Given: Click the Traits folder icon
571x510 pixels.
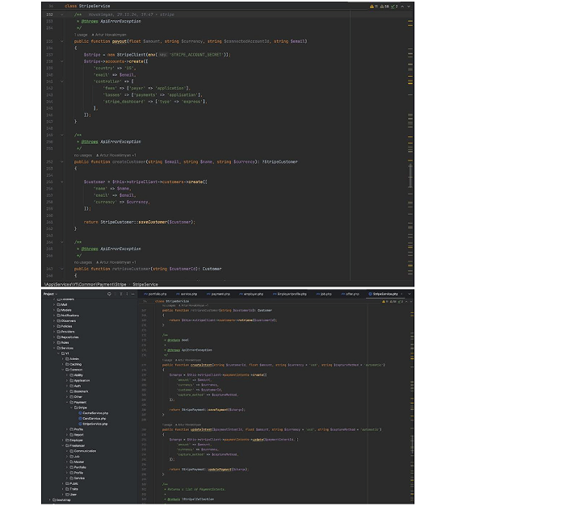Looking at the screenshot, I should pyautogui.click(x=67, y=489).
